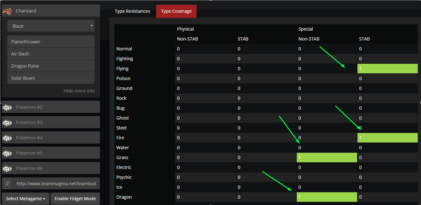Click the link icon beside the URL field

[x=7, y=184]
